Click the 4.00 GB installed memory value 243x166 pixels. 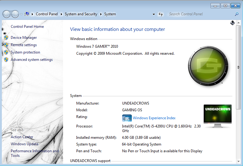click(x=141, y=138)
